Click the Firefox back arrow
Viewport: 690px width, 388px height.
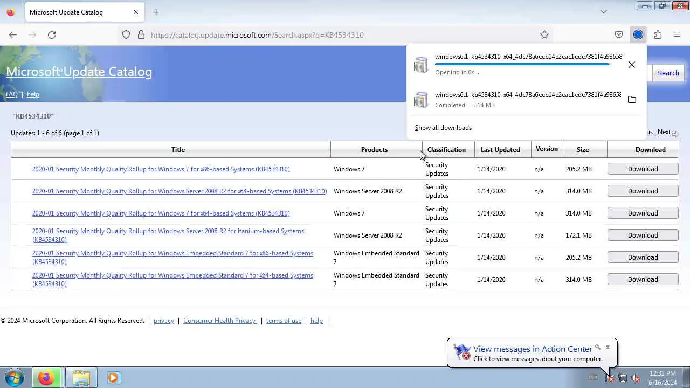click(13, 34)
